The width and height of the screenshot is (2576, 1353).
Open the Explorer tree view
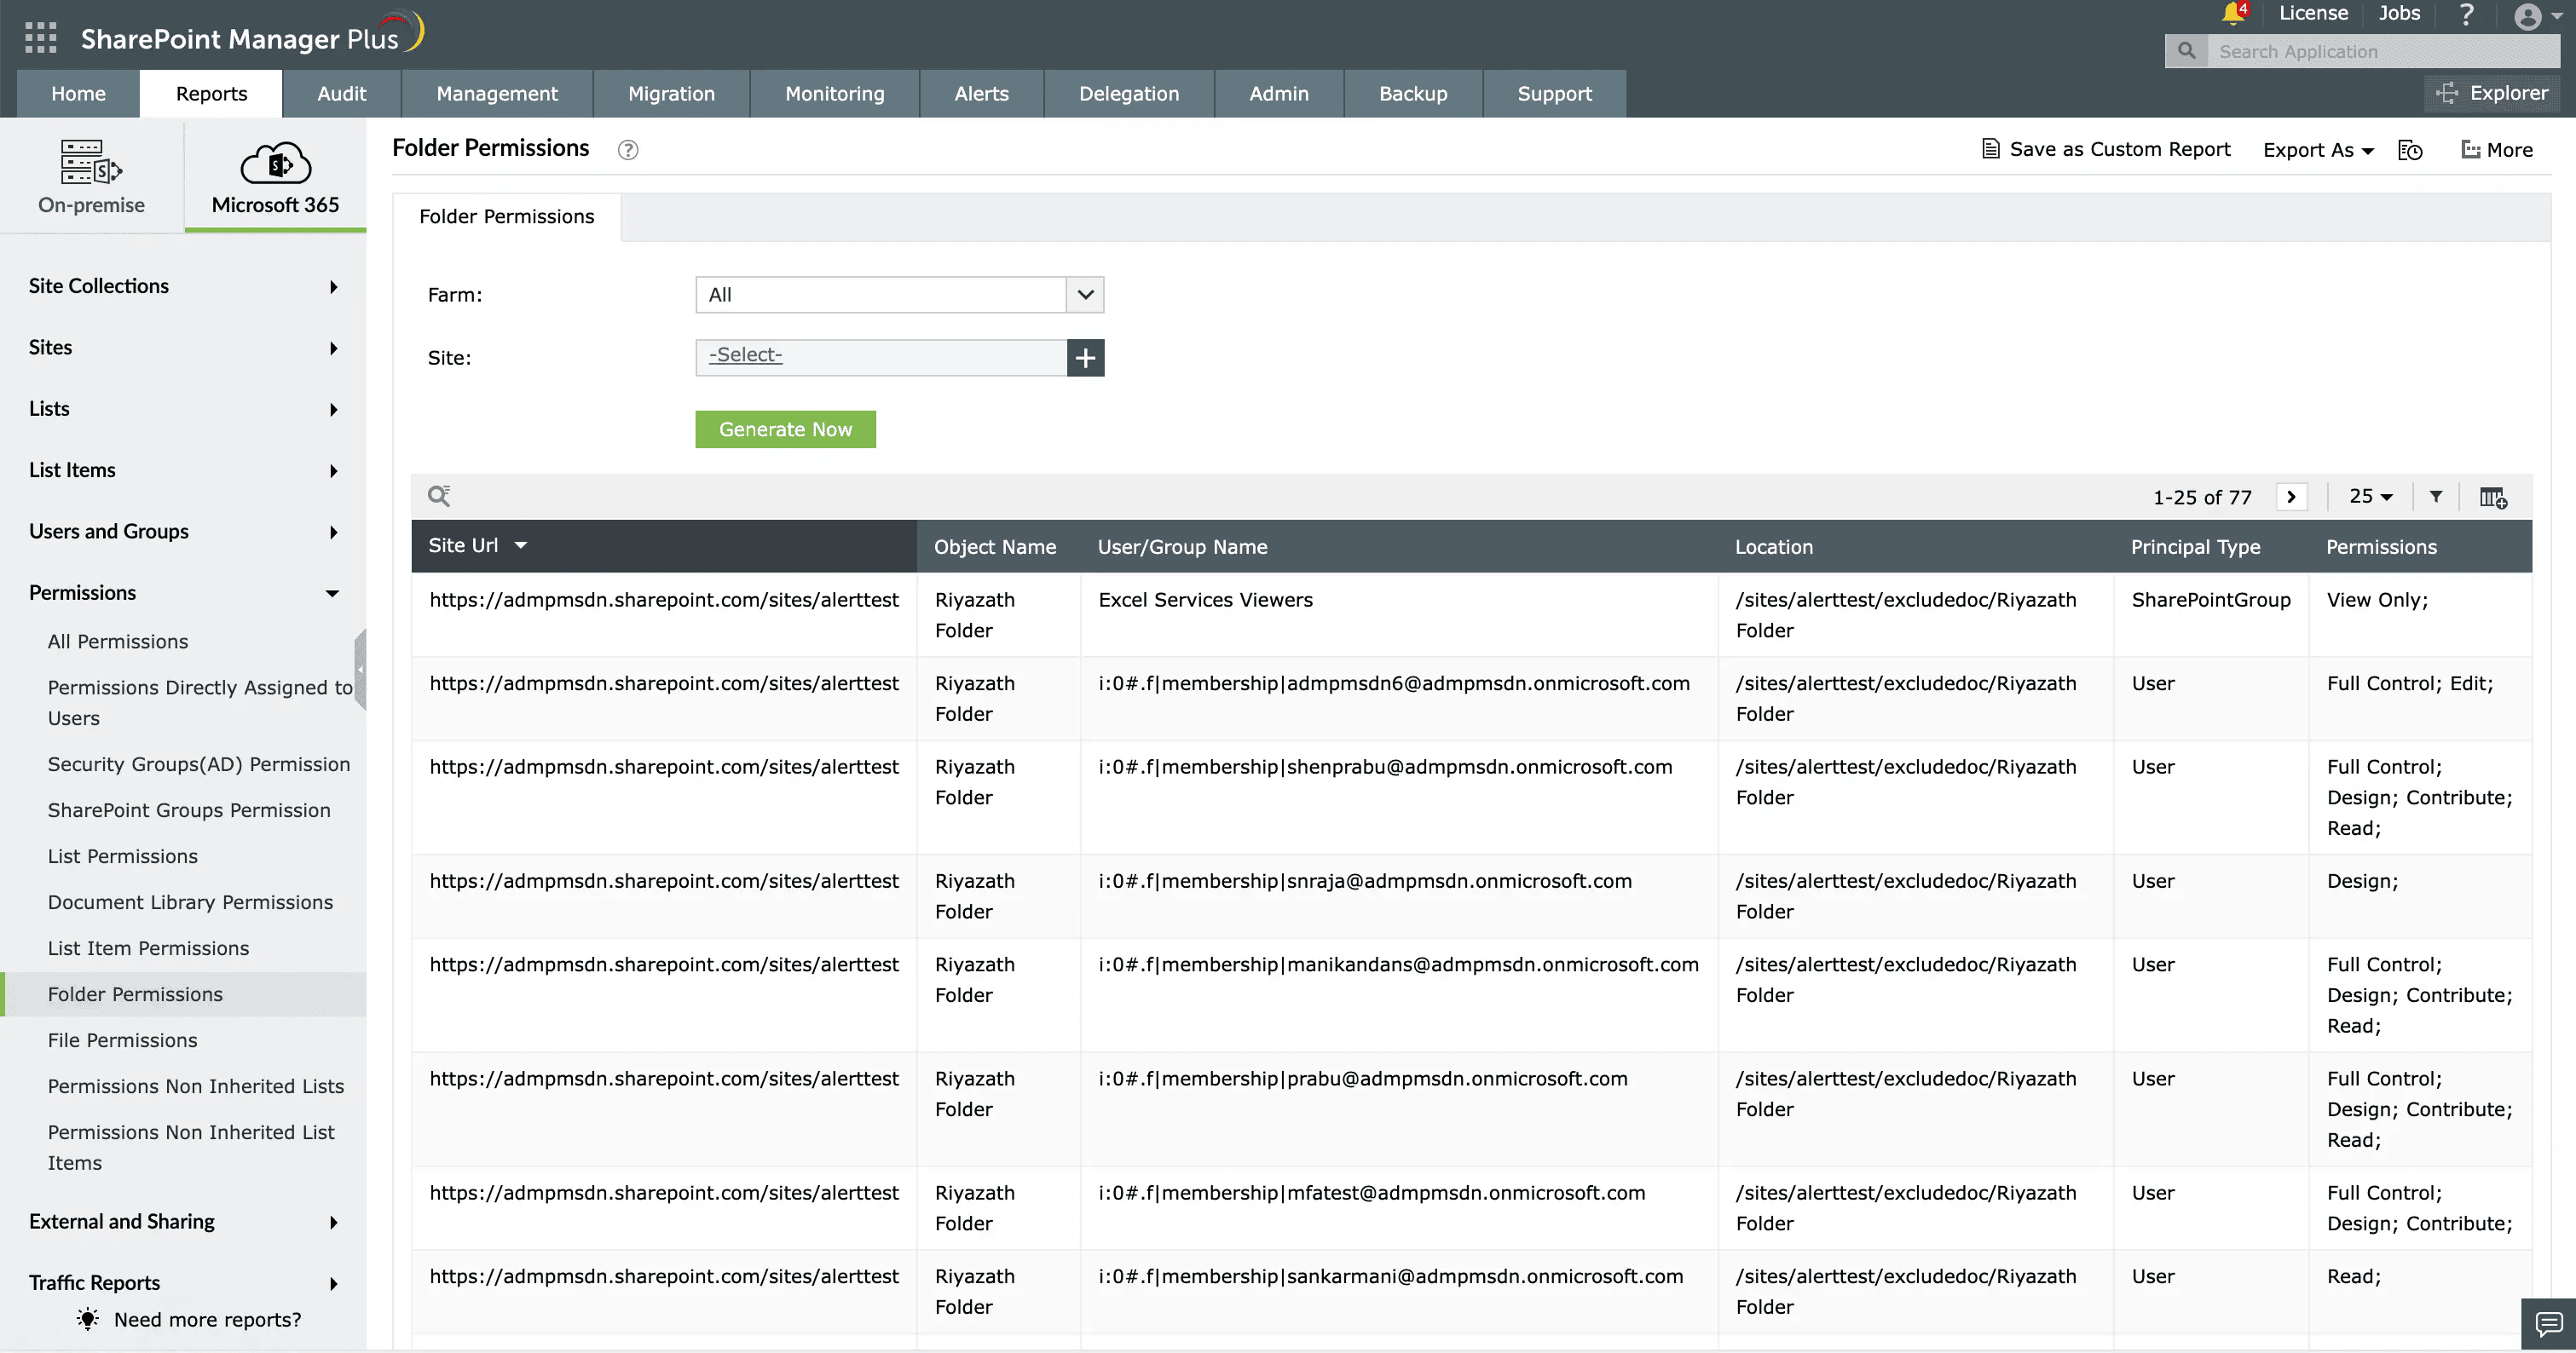click(2493, 93)
